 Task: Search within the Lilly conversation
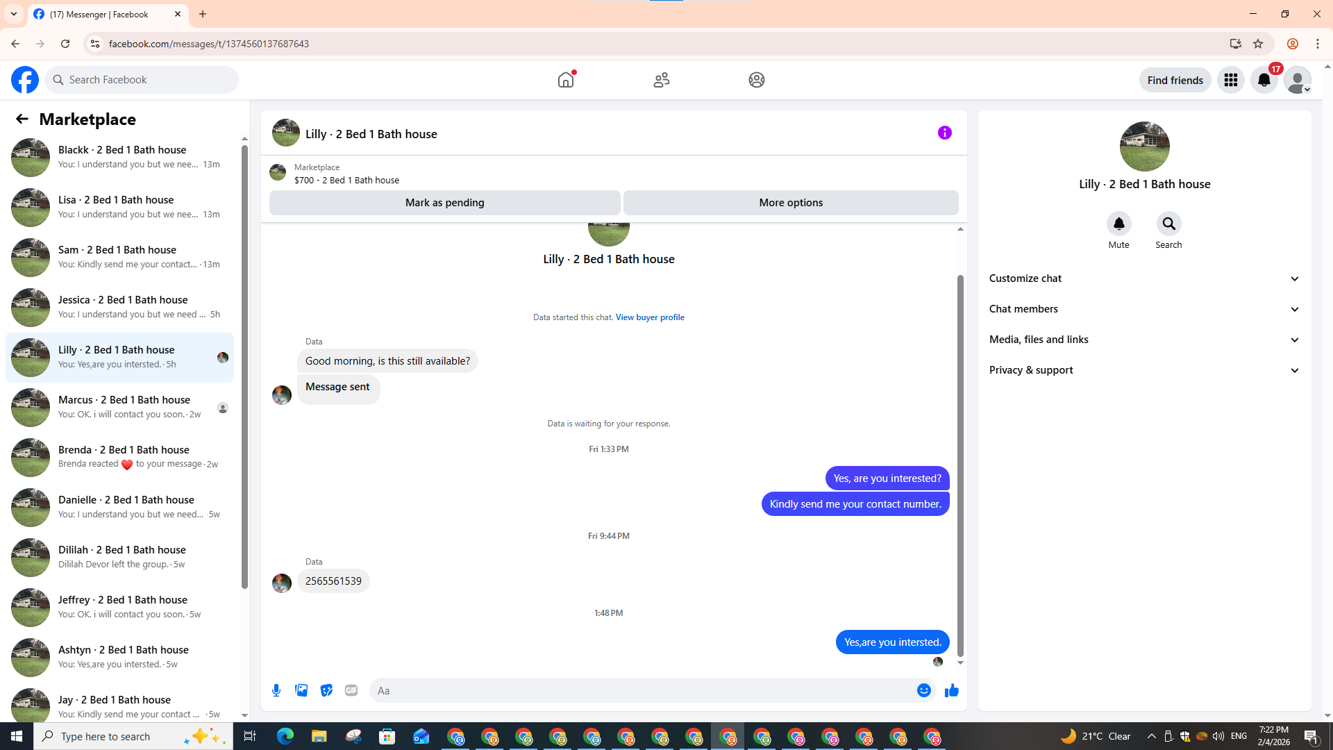1168,224
